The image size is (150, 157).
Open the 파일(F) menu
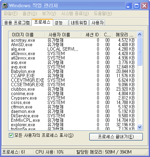click(11, 14)
